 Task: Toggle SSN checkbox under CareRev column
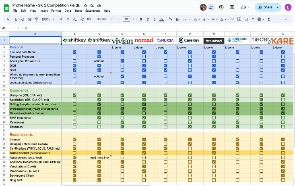click(x=190, y=70)
